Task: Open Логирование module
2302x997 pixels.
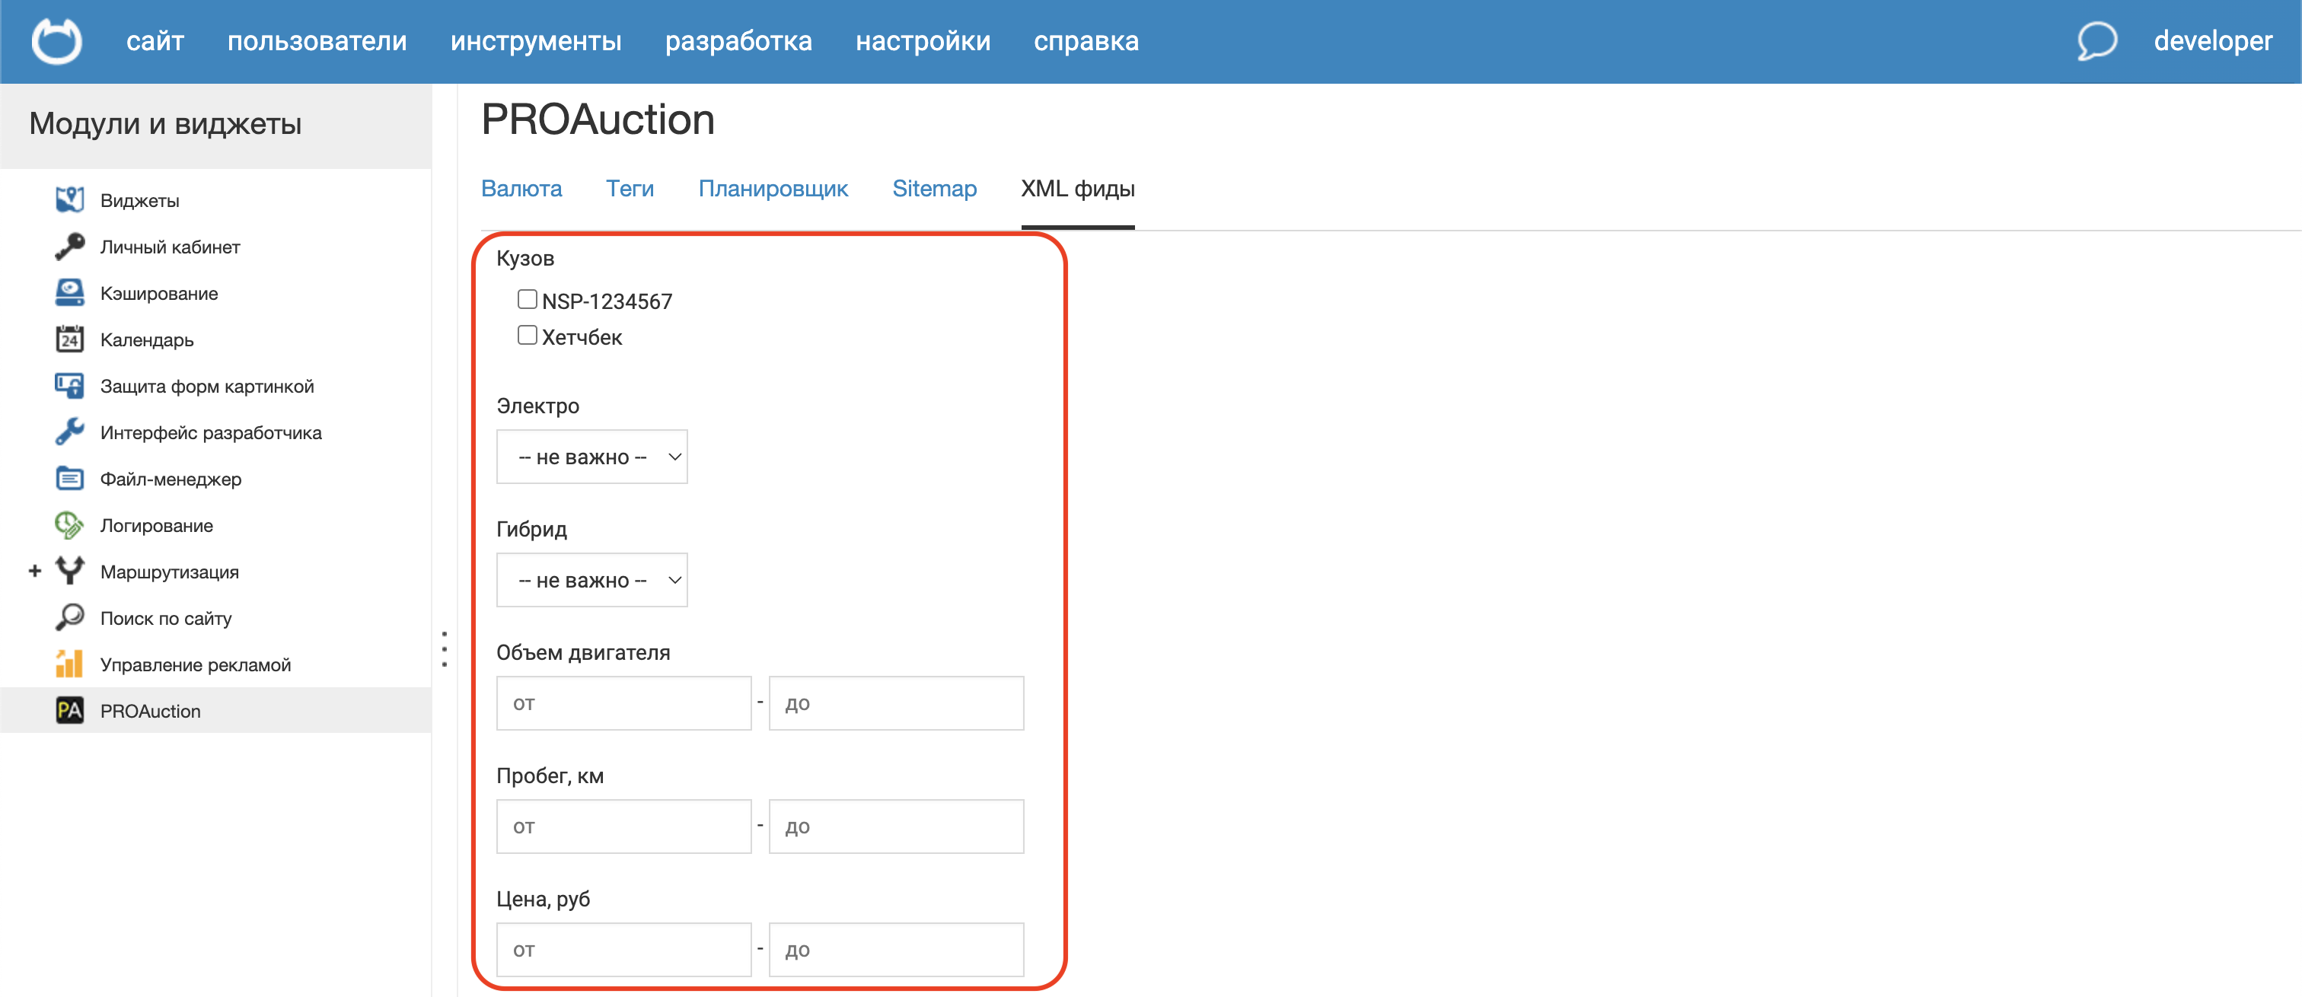Action: pyautogui.click(x=156, y=525)
